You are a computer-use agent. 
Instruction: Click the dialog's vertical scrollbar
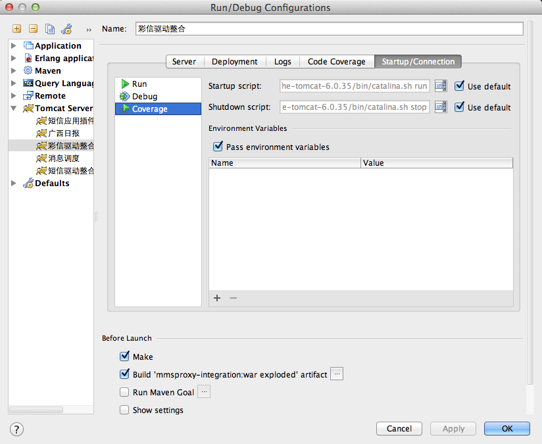pos(530,203)
